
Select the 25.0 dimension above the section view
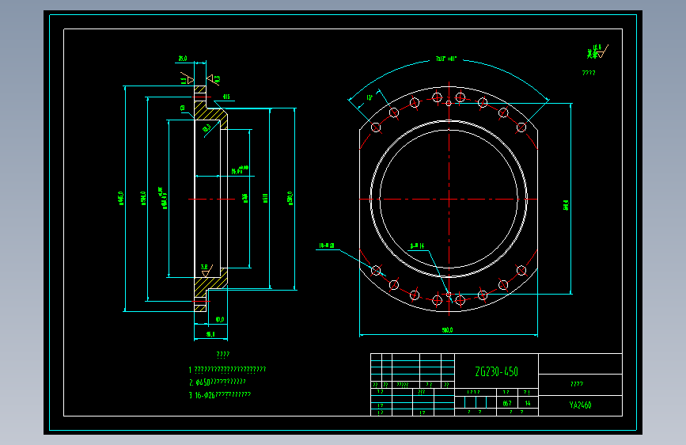pos(183,59)
